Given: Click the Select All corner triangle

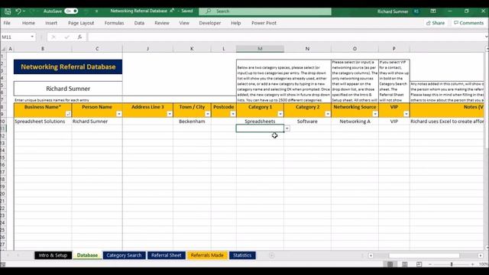Looking at the screenshot, I should [3, 49].
